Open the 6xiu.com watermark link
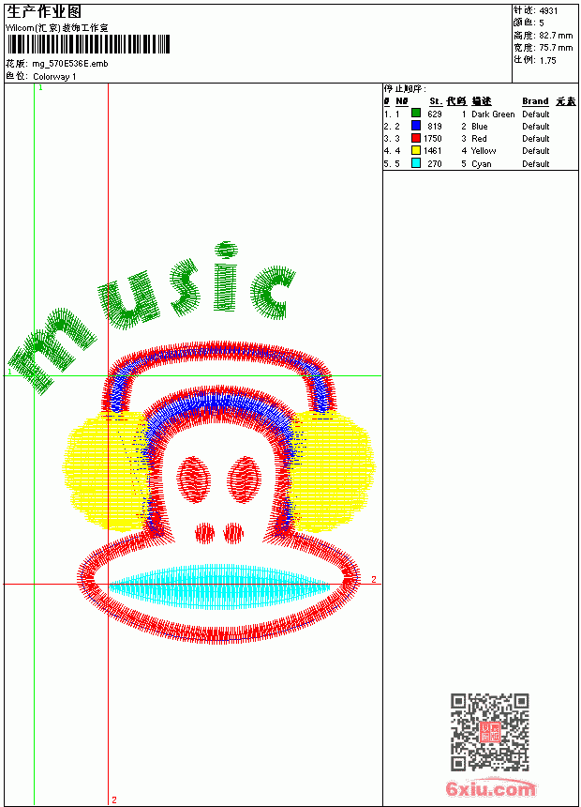 tap(490, 788)
